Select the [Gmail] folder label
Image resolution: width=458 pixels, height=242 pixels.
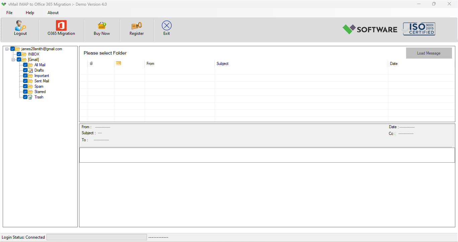[33, 60]
